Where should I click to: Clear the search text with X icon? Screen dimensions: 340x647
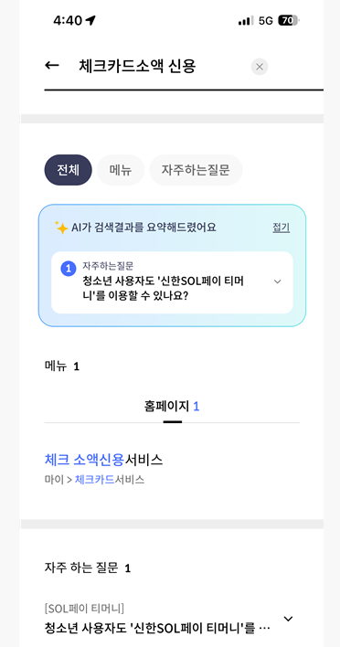click(260, 67)
